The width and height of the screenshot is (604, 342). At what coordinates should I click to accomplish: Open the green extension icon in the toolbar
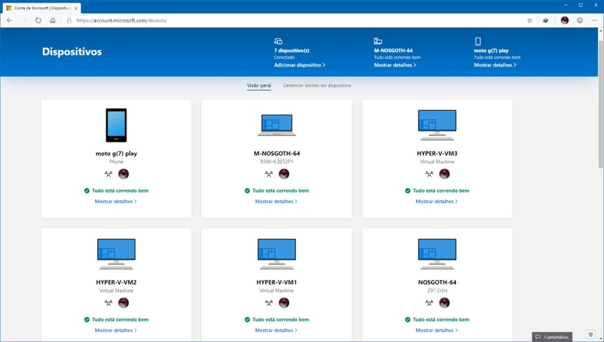coord(545,21)
